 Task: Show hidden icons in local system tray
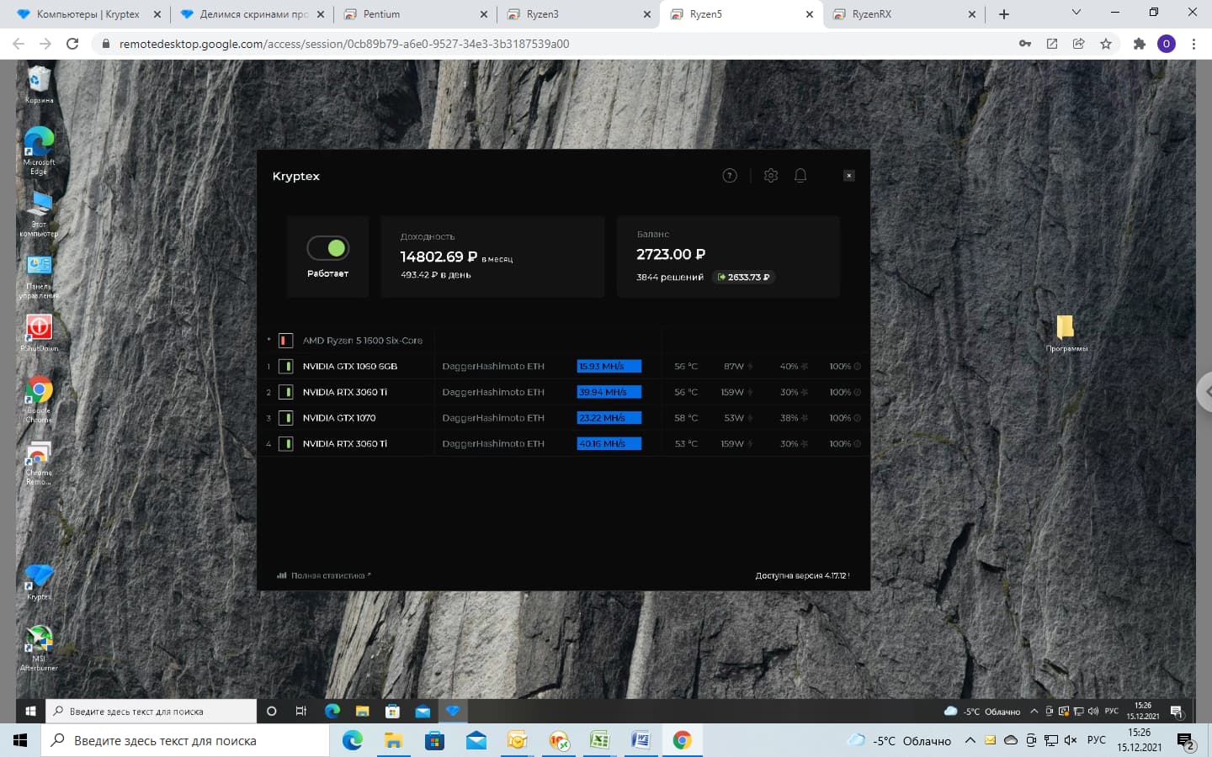point(970,740)
